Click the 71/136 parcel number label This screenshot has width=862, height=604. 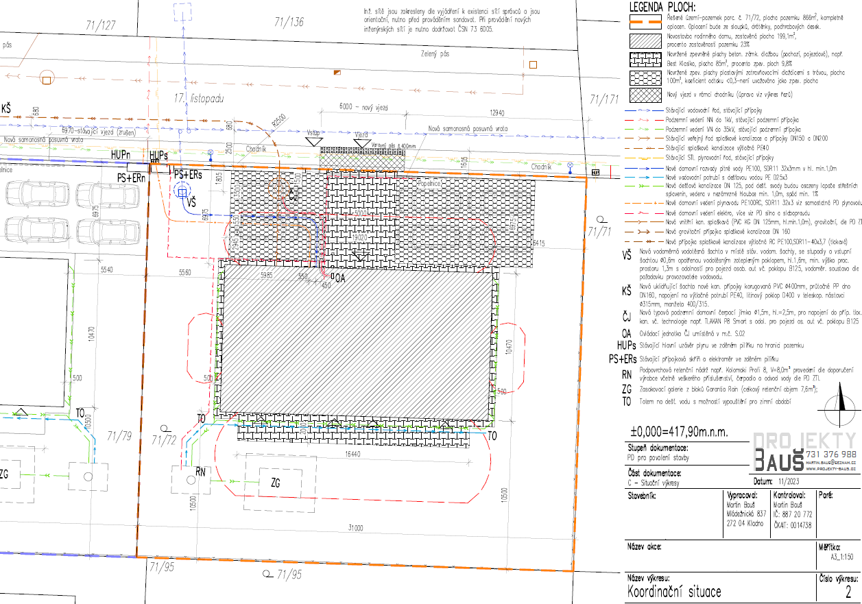click(288, 22)
